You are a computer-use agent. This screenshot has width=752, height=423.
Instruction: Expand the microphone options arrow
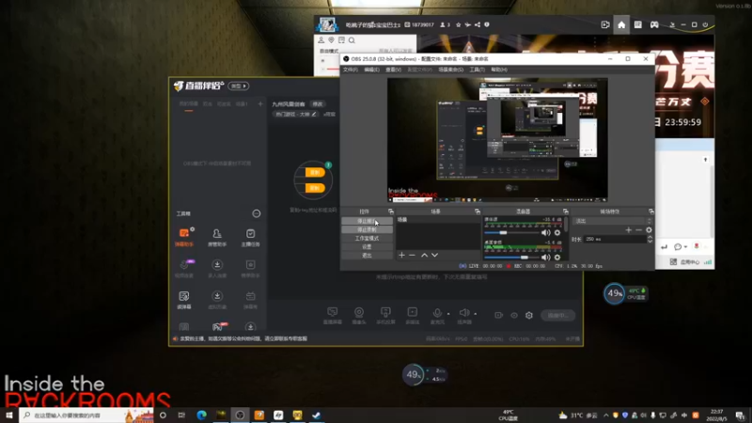coord(448,314)
